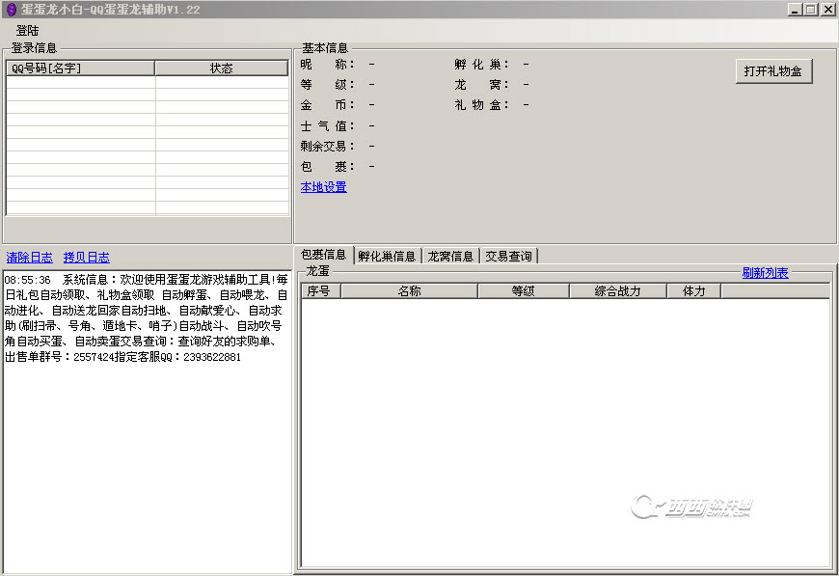Open the 登陆 menu
Screen dimensions: 839x576
click(27, 31)
